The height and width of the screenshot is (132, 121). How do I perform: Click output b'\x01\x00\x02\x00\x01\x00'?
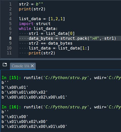point(34,127)
